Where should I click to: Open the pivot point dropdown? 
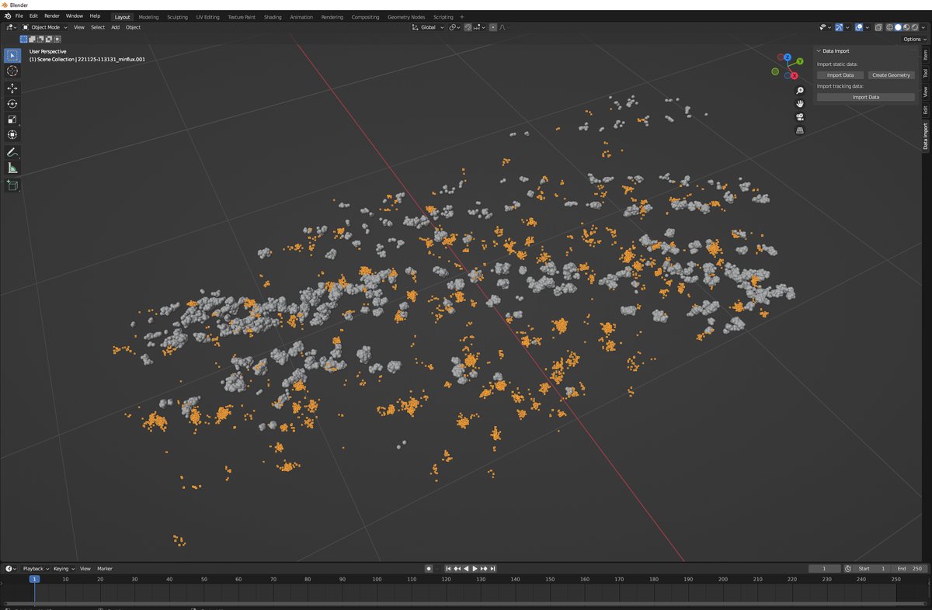point(454,27)
